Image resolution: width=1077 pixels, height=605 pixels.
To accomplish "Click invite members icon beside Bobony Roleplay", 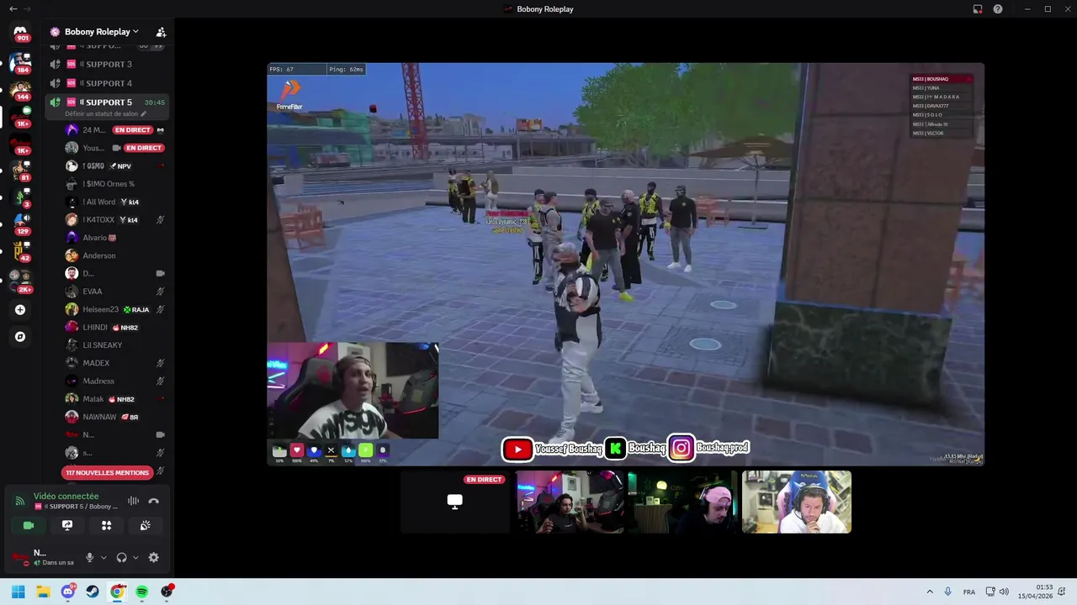I will coord(161,32).
